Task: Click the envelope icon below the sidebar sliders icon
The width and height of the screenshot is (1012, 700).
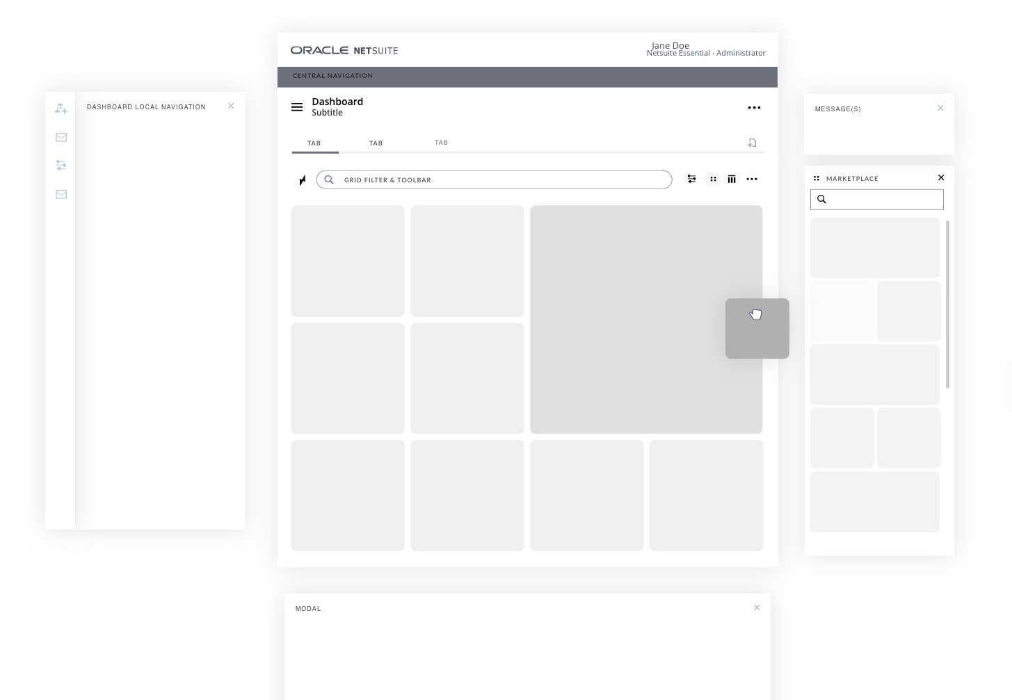Action: 61,194
